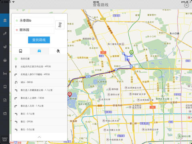Viewport: 192px width, 144px height.
Task: Tap 保福寺桥 label on the map
Action: pos(117,105)
